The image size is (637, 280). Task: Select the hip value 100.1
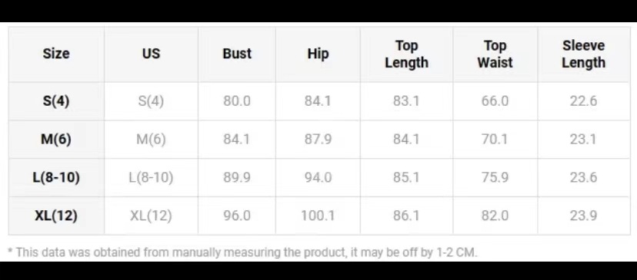(x=318, y=216)
